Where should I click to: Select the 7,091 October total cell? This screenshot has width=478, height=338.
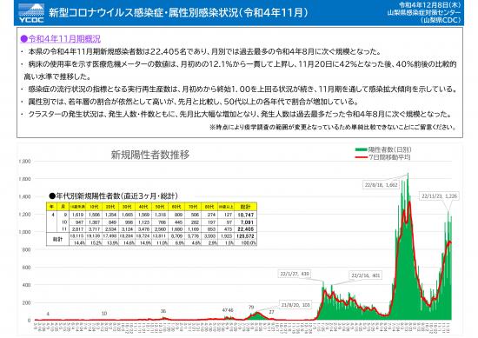coord(245,222)
